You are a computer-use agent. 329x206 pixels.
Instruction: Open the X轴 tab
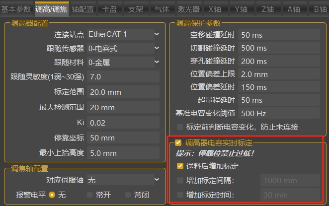click(x=215, y=9)
